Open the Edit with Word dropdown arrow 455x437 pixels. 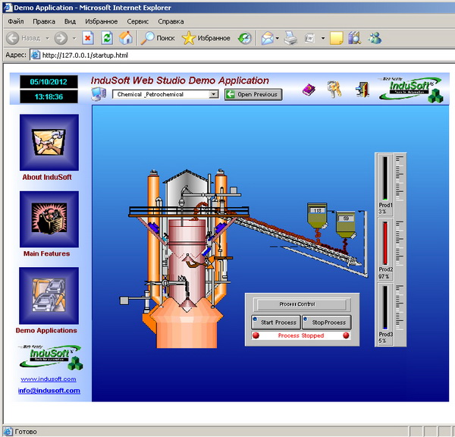coord(323,38)
